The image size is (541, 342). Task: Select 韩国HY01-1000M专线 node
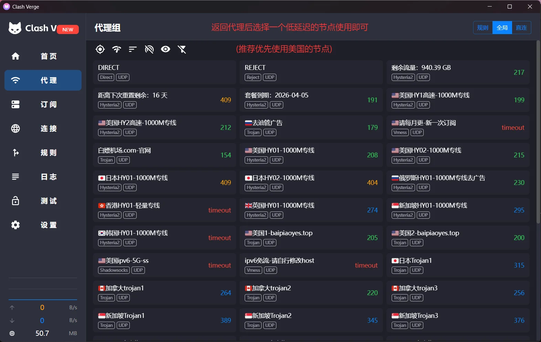165,238
